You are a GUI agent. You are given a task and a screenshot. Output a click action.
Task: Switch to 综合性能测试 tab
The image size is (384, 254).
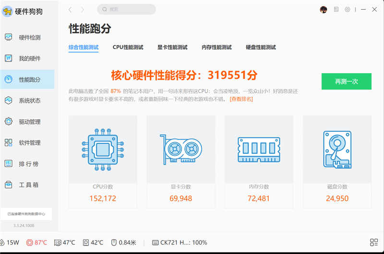click(84, 47)
